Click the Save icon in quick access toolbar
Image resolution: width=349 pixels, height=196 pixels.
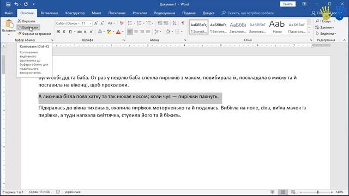pyautogui.click(x=8, y=4)
